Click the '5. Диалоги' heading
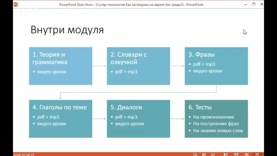Viewport: 277px width, 156px height. click(126, 107)
